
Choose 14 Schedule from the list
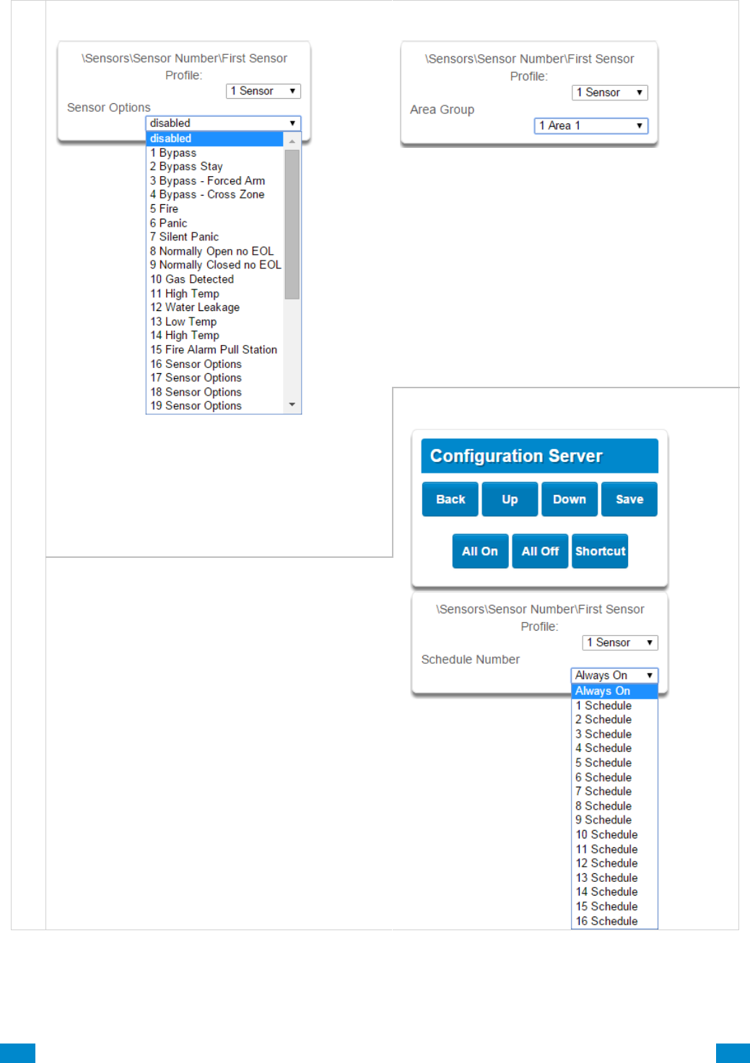click(x=614, y=892)
